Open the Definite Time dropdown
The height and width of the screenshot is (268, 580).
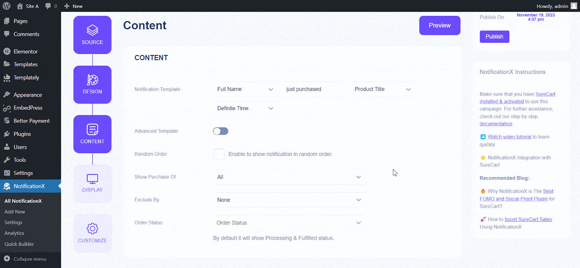point(245,108)
